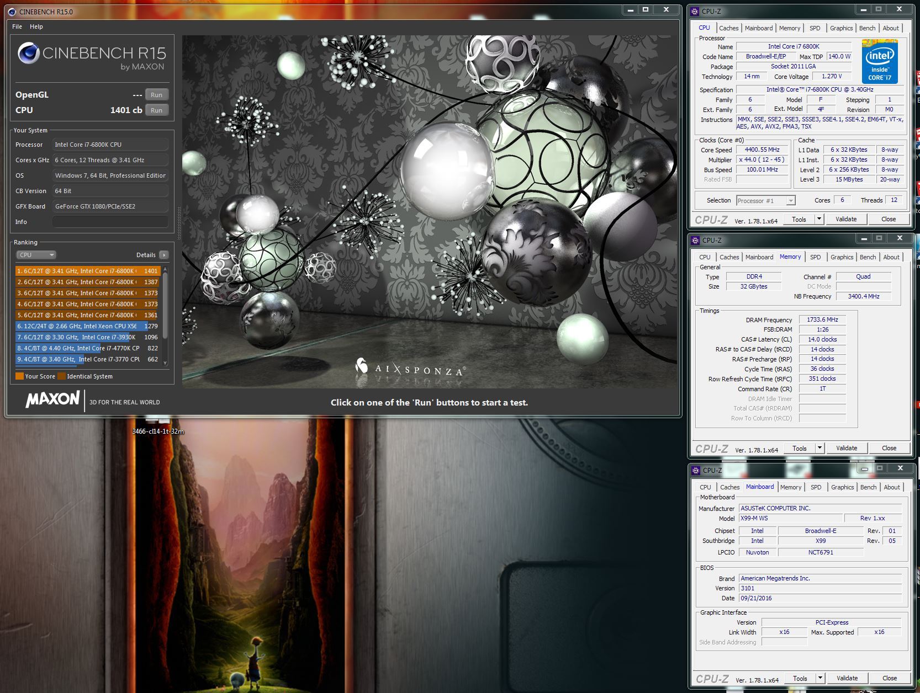This screenshot has width=920, height=693.
Task: Select the i7-3930K ranking entry
Action: (88, 337)
